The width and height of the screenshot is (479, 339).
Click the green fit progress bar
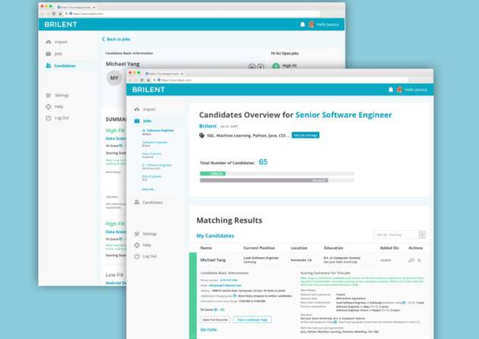click(213, 173)
